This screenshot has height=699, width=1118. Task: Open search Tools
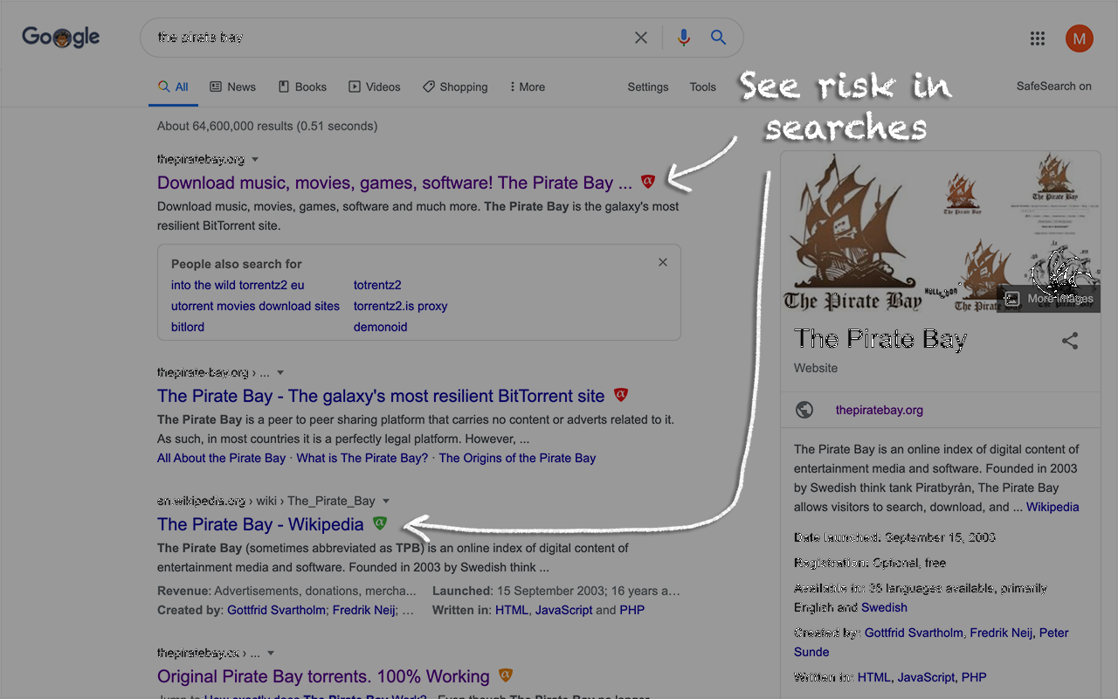[x=703, y=87]
